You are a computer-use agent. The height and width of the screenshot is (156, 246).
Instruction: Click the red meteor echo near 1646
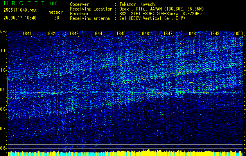point(154,91)
